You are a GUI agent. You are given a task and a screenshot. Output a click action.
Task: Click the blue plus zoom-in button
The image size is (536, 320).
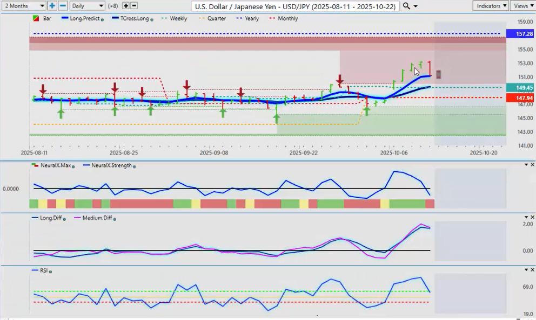(x=52, y=6)
